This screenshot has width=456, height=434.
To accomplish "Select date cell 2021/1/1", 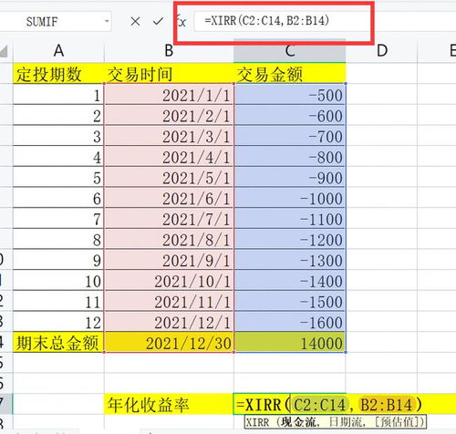I will [169, 95].
